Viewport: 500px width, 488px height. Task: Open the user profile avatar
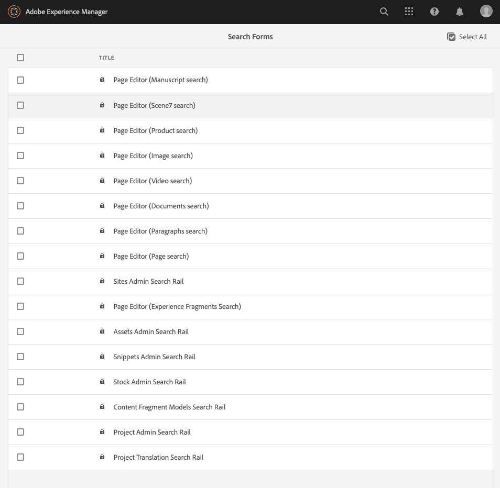pyautogui.click(x=486, y=11)
